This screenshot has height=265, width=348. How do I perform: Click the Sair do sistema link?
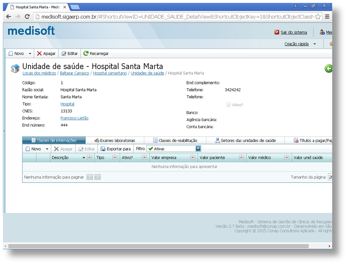pyautogui.click(x=294, y=32)
